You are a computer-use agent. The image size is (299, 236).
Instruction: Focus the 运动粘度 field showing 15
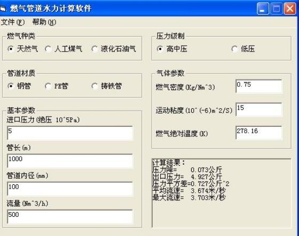[x=259, y=110]
